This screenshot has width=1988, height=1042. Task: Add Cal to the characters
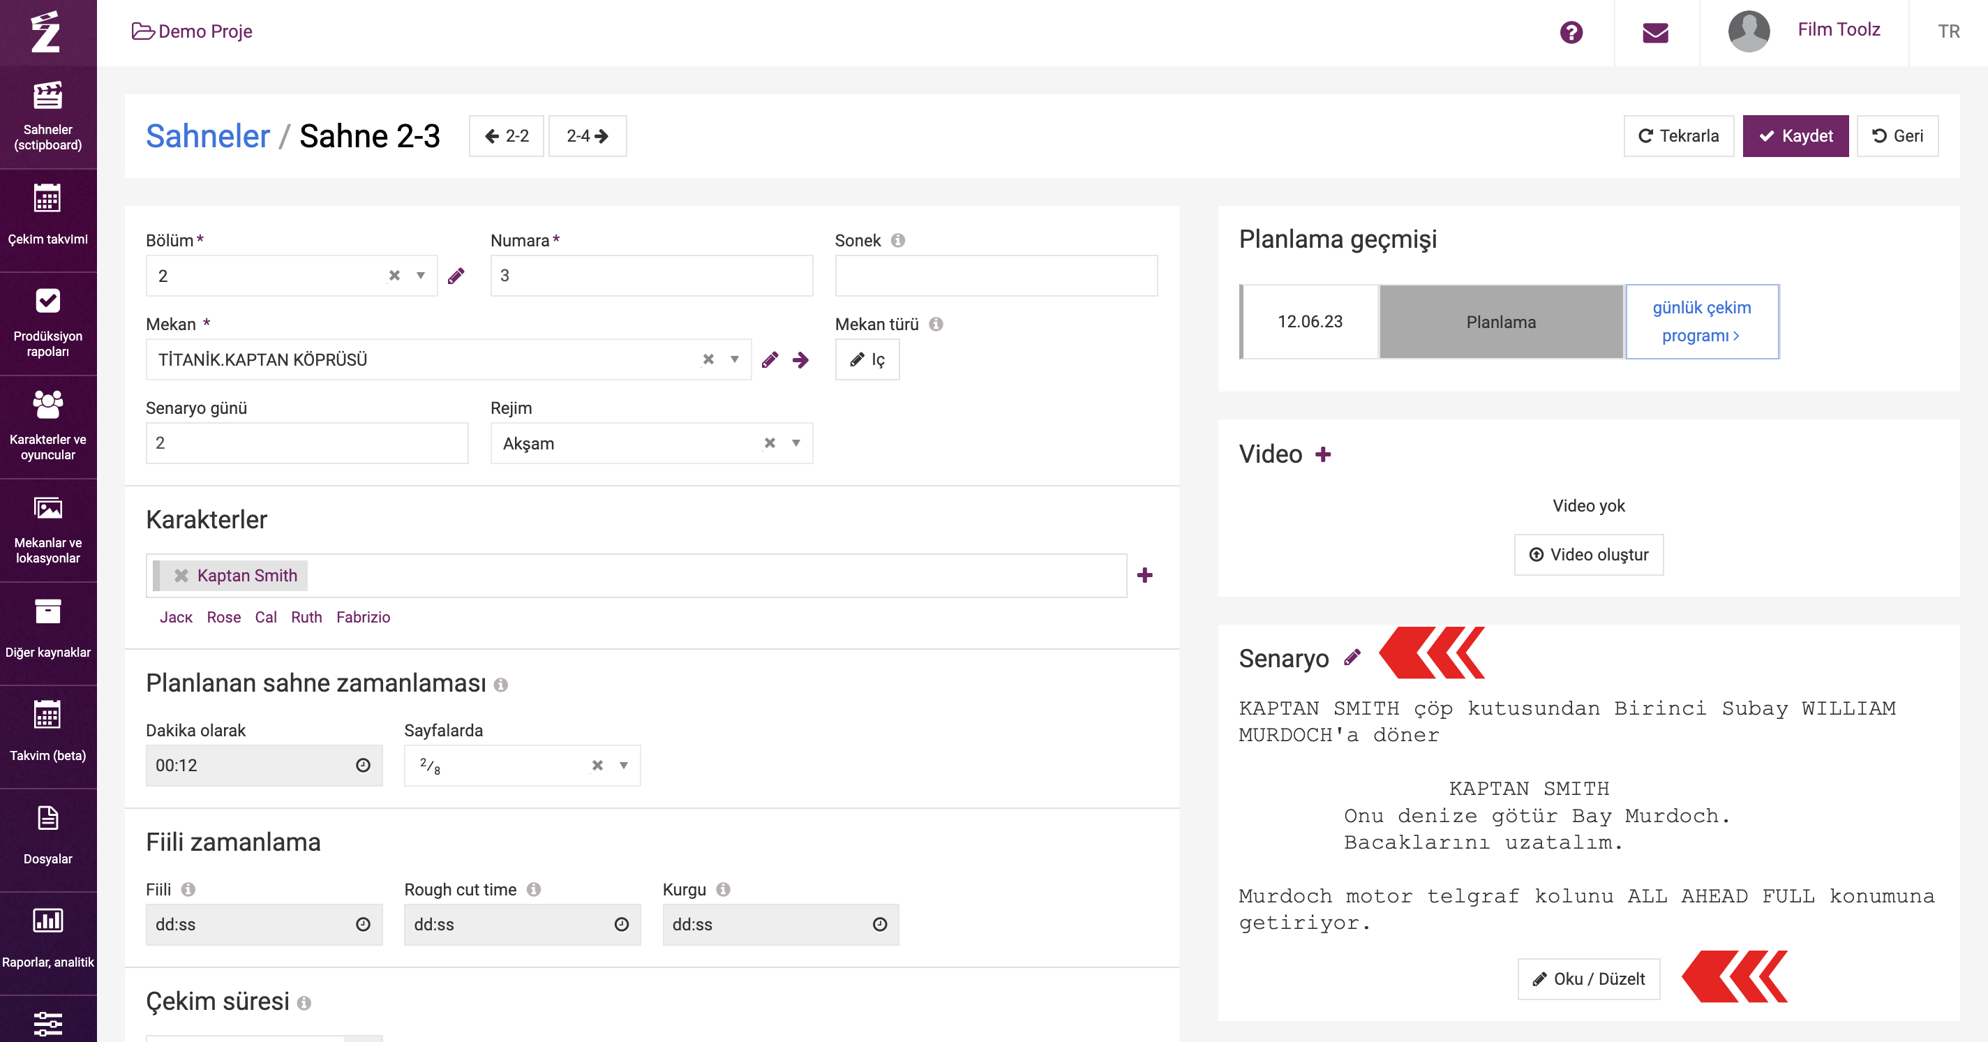click(265, 618)
